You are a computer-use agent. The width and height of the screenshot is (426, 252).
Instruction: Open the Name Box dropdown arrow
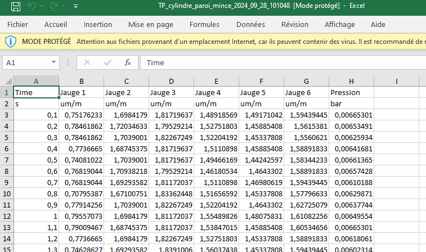point(54,62)
